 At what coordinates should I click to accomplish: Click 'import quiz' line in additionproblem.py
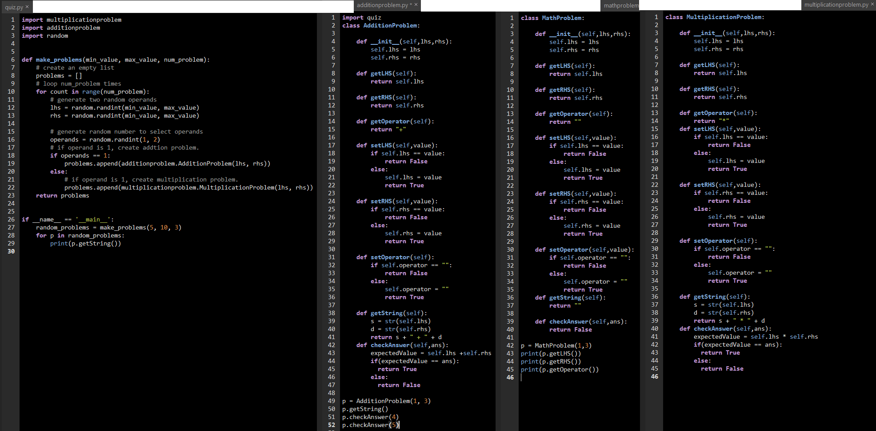coord(362,17)
